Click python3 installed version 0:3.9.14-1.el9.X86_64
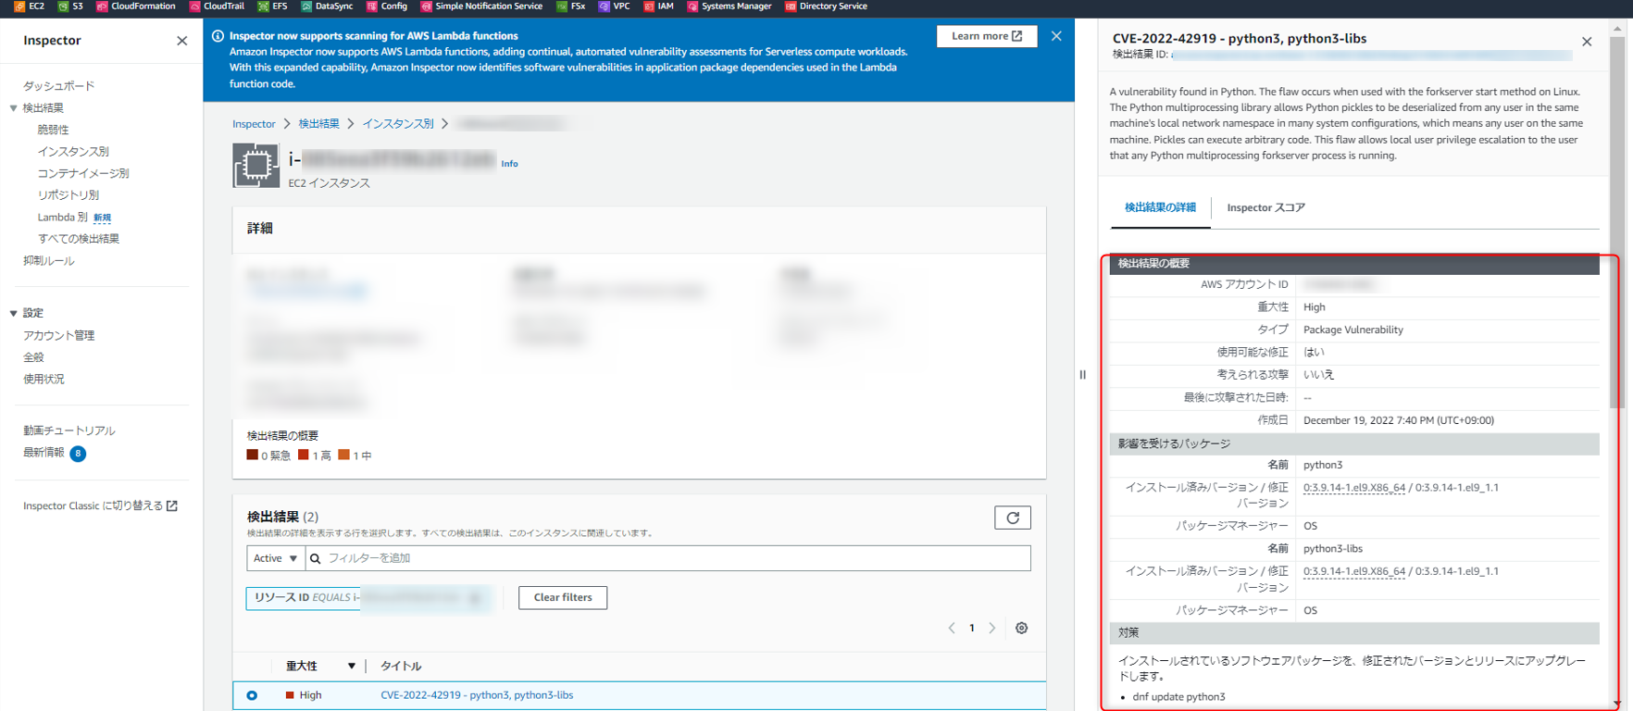Image resolution: width=1633 pixels, height=711 pixels. click(1353, 488)
